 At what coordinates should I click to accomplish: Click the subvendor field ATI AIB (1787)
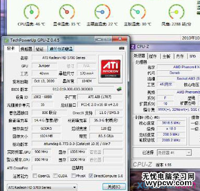[x=100, y=97]
